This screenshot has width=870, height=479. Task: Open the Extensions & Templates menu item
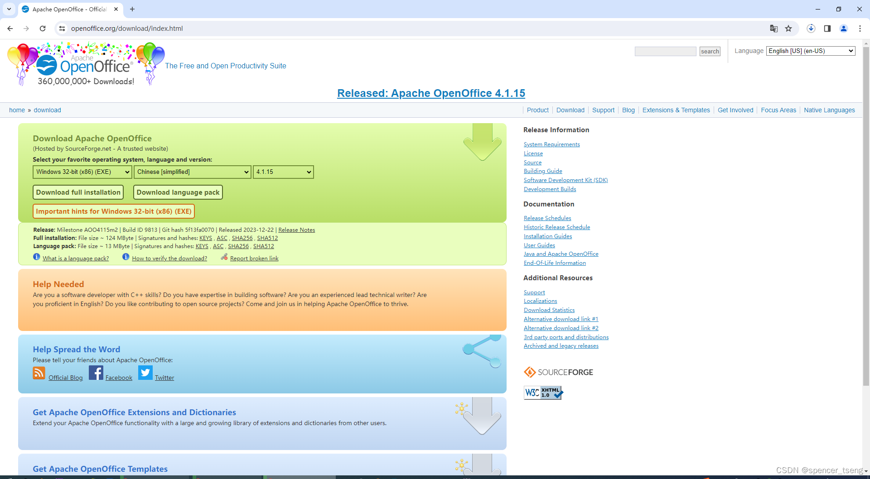[676, 110]
